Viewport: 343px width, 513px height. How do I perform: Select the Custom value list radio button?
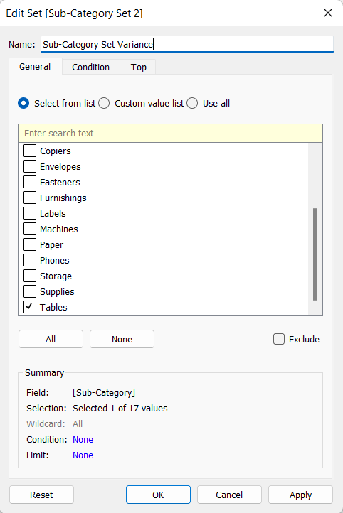click(x=104, y=104)
